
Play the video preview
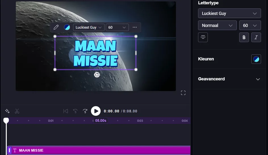96,111
